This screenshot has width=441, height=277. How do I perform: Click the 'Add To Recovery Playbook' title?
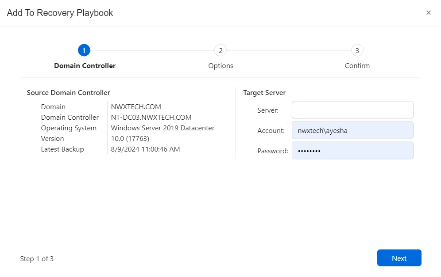tap(60, 13)
